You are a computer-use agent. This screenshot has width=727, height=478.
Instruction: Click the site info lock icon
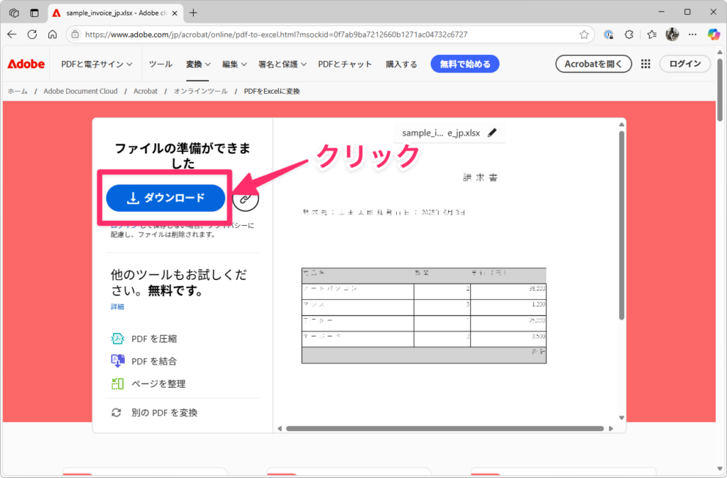pyautogui.click(x=75, y=34)
